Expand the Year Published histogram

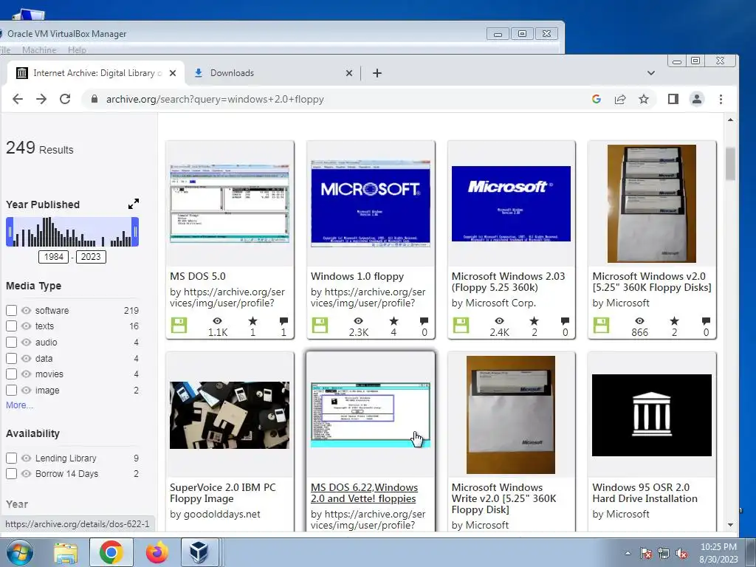(134, 204)
